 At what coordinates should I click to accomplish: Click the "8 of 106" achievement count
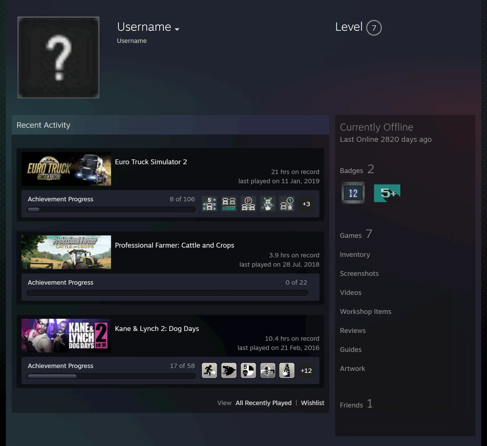click(x=182, y=199)
